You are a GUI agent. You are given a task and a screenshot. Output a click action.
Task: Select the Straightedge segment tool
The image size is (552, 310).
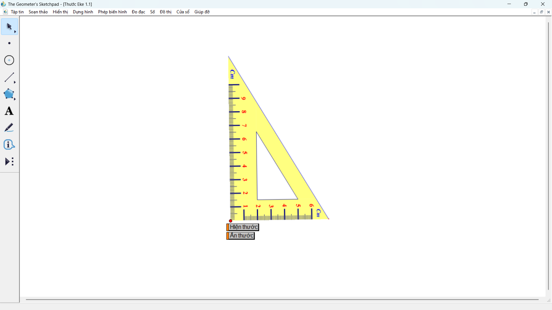[9, 77]
